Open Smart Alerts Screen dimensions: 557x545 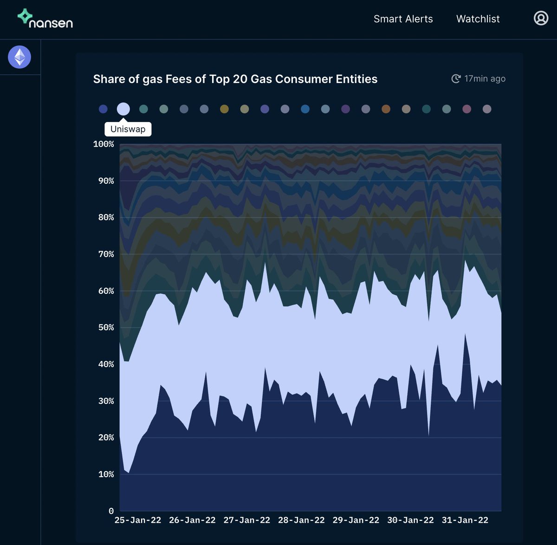(403, 19)
